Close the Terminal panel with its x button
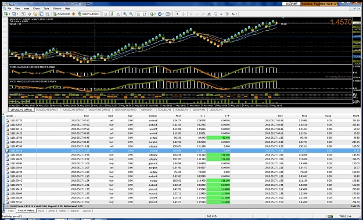363x220 pixels. [x=3, y=114]
